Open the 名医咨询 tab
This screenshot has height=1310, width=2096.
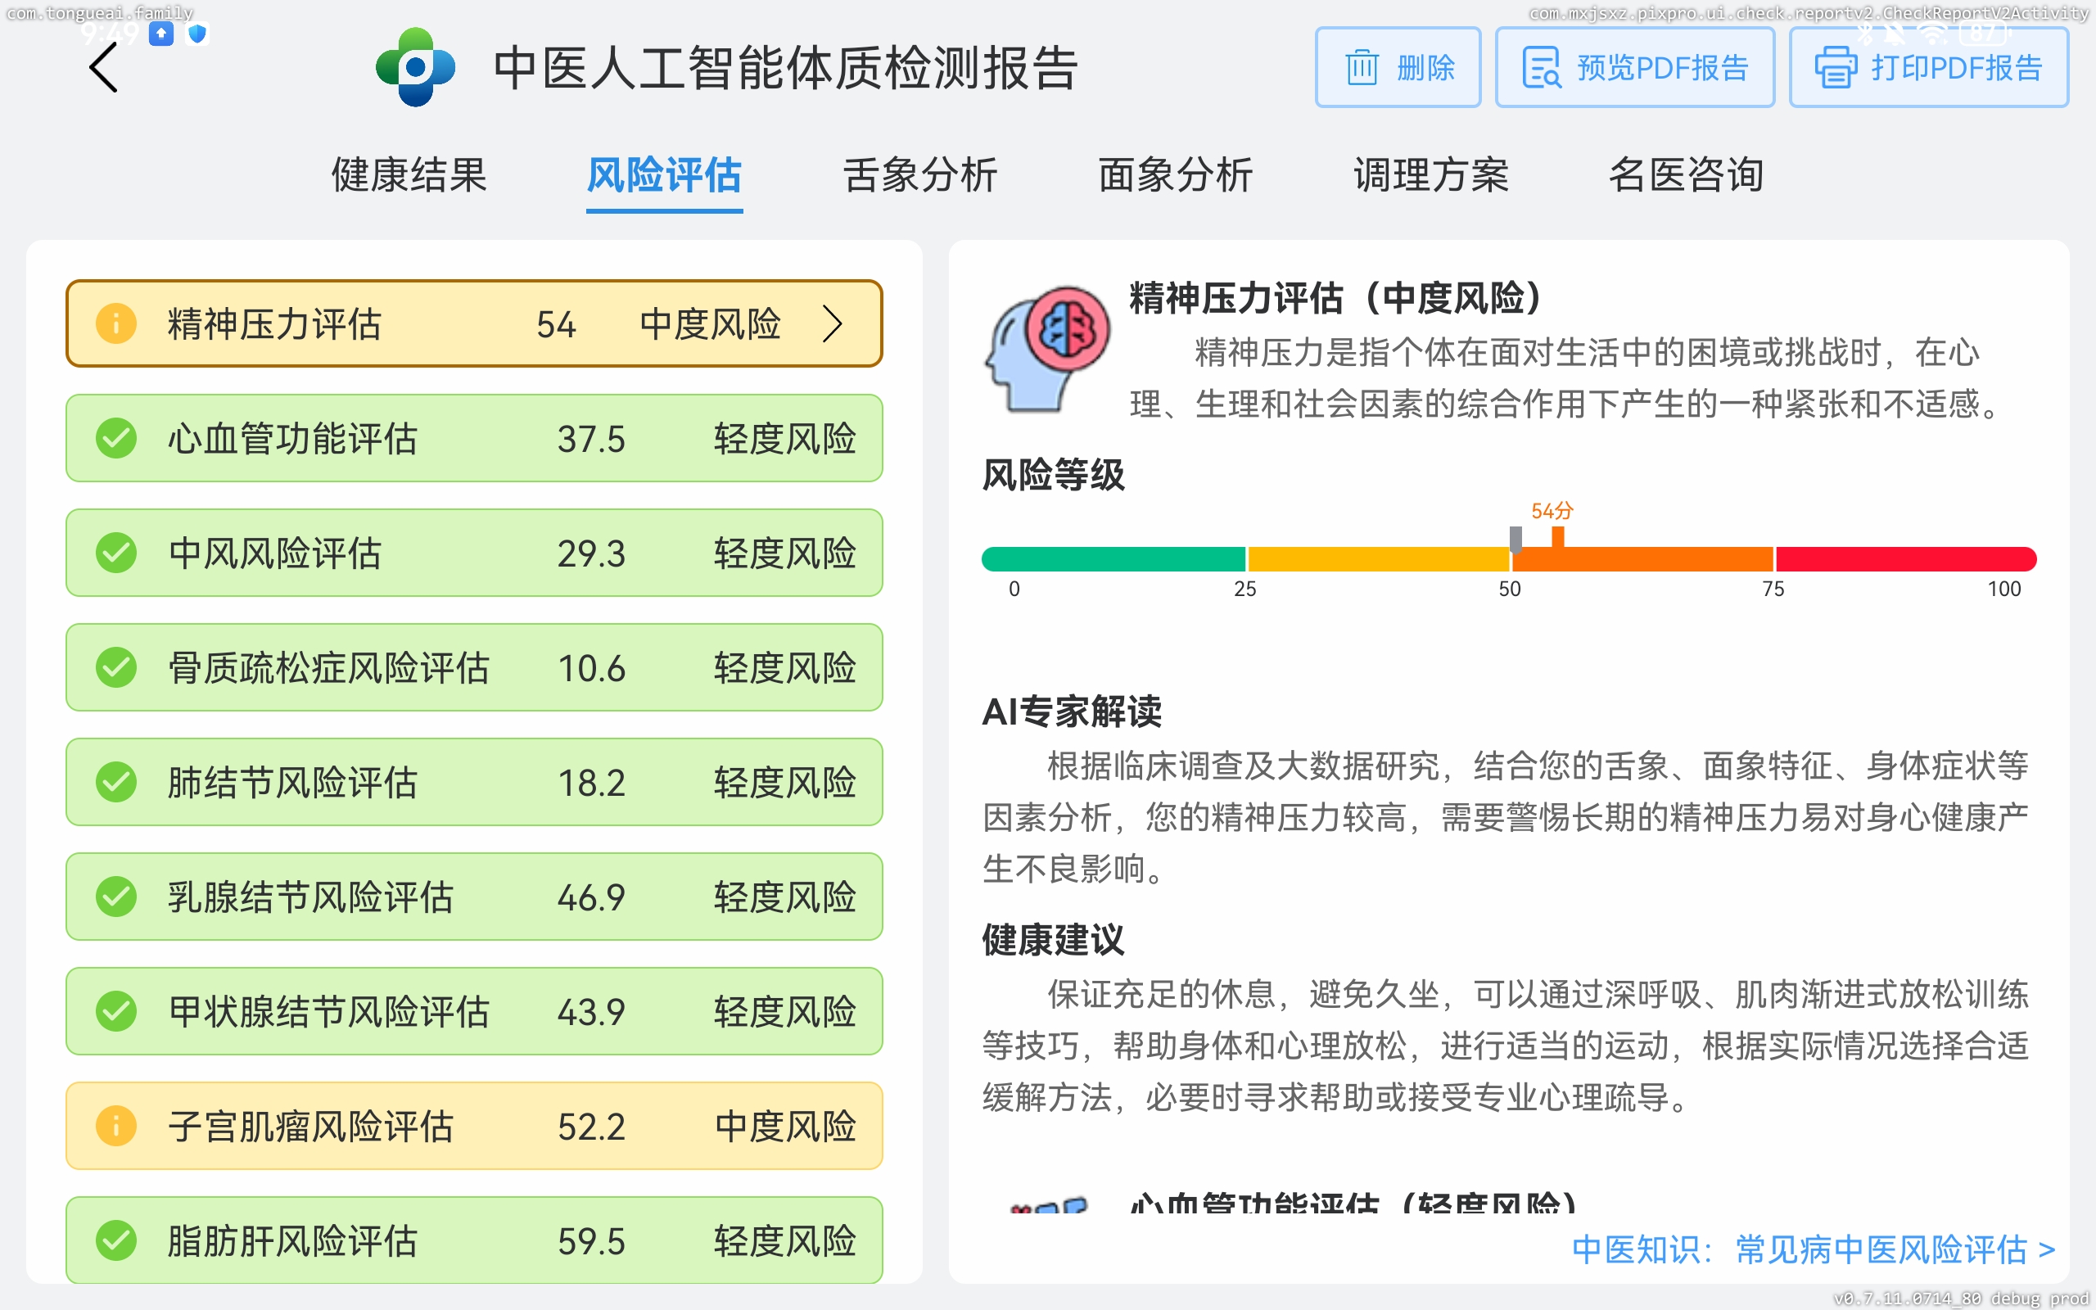1687,175
